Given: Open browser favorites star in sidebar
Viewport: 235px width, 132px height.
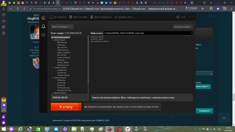Looking at the screenshot, I should pyautogui.click(x=4, y=21).
